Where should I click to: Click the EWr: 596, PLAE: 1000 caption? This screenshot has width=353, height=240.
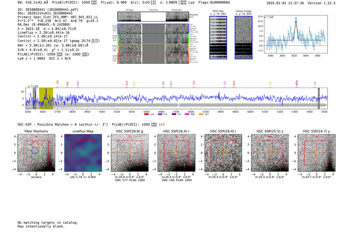pos(177,180)
